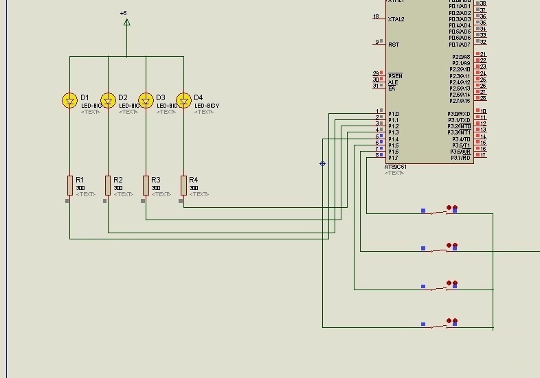Screen dimensions: 540x378
Task: Select the R3 resistor body
Action: pos(146,185)
